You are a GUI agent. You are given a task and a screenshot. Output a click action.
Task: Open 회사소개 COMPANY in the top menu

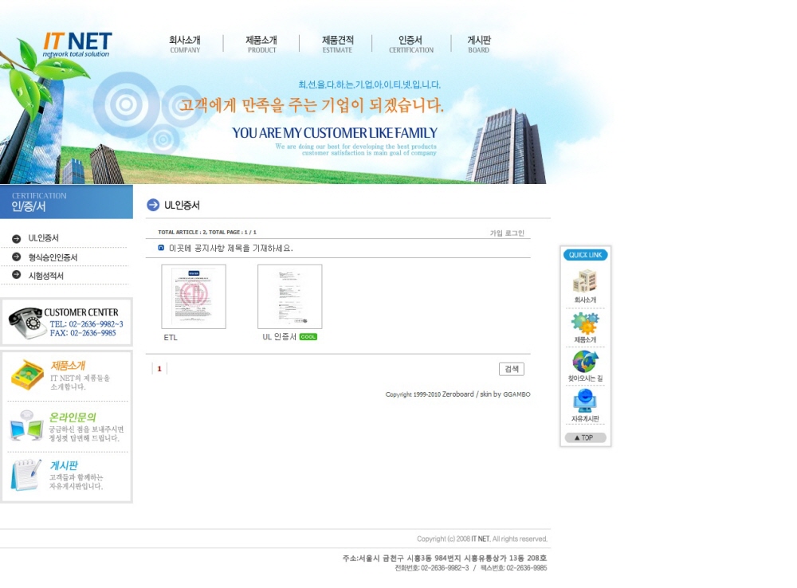(185, 44)
